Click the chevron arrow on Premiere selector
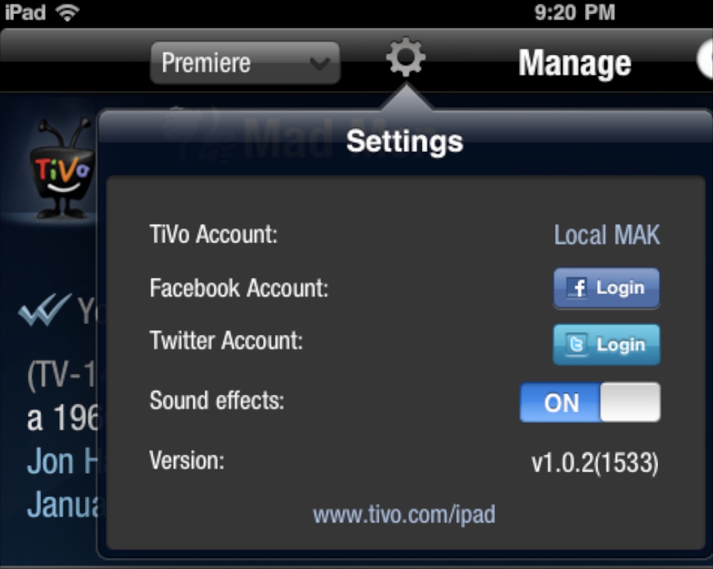 pyautogui.click(x=320, y=63)
